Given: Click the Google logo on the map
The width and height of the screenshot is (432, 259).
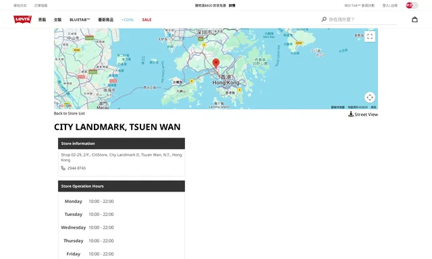Looking at the screenshot, I should click(x=64, y=105).
